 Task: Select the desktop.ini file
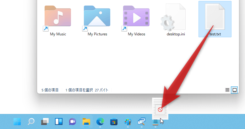point(176,17)
